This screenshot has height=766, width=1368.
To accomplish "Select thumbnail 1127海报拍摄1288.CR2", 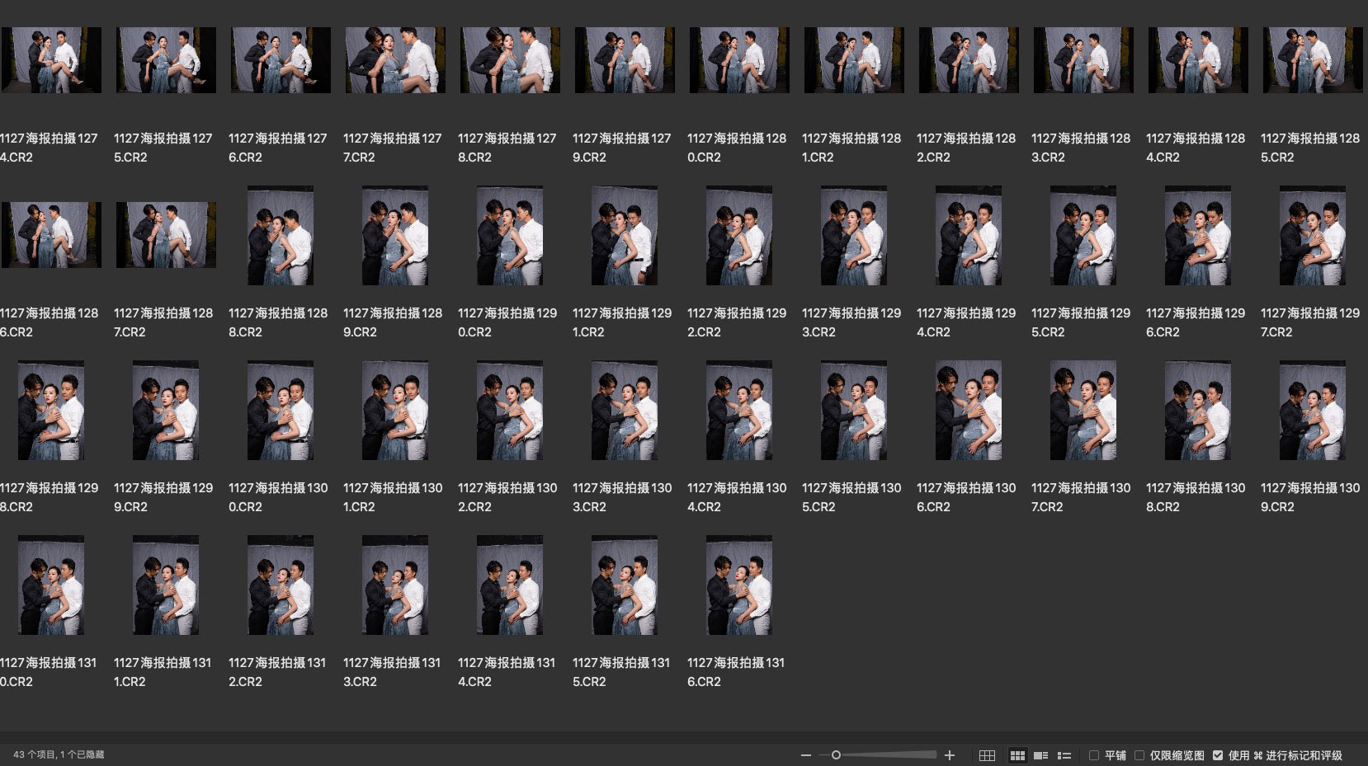I will pos(281,236).
